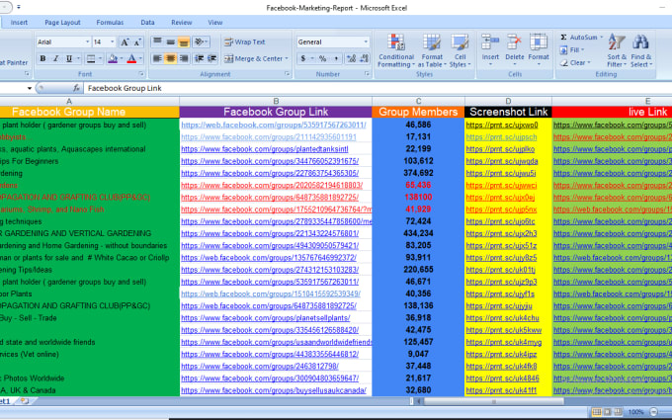Toggle Underline formatting
Image resolution: width=672 pixels, height=420 pixels.
click(x=69, y=58)
